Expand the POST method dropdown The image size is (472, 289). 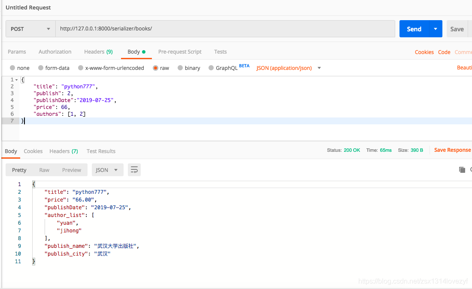(30, 29)
